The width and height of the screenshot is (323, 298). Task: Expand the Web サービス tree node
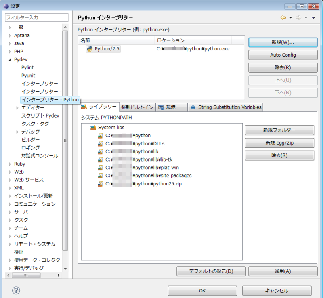(10, 180)
